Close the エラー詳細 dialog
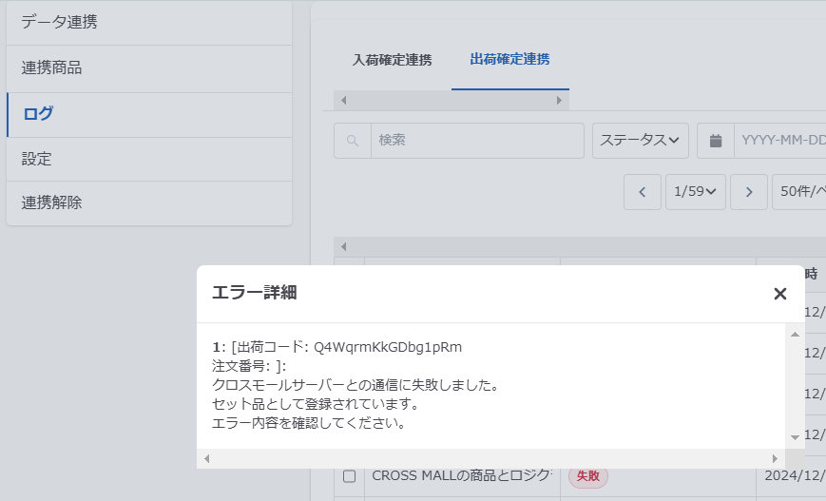Viewport: 826px width, 501px height. pyautogui.click(x=780, y=294)
